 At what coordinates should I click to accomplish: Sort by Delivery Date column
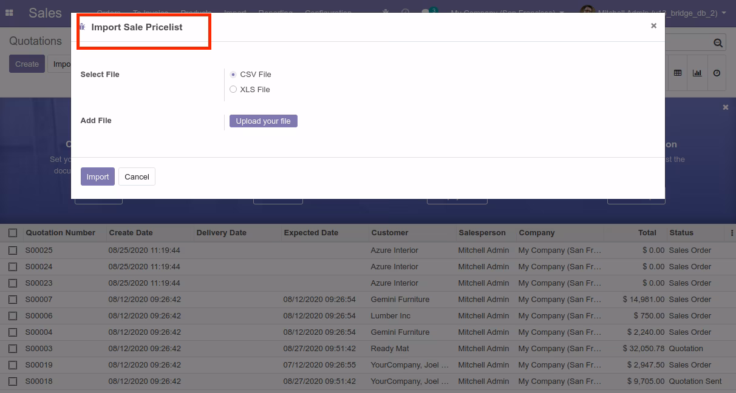click(x=222, y=233)
